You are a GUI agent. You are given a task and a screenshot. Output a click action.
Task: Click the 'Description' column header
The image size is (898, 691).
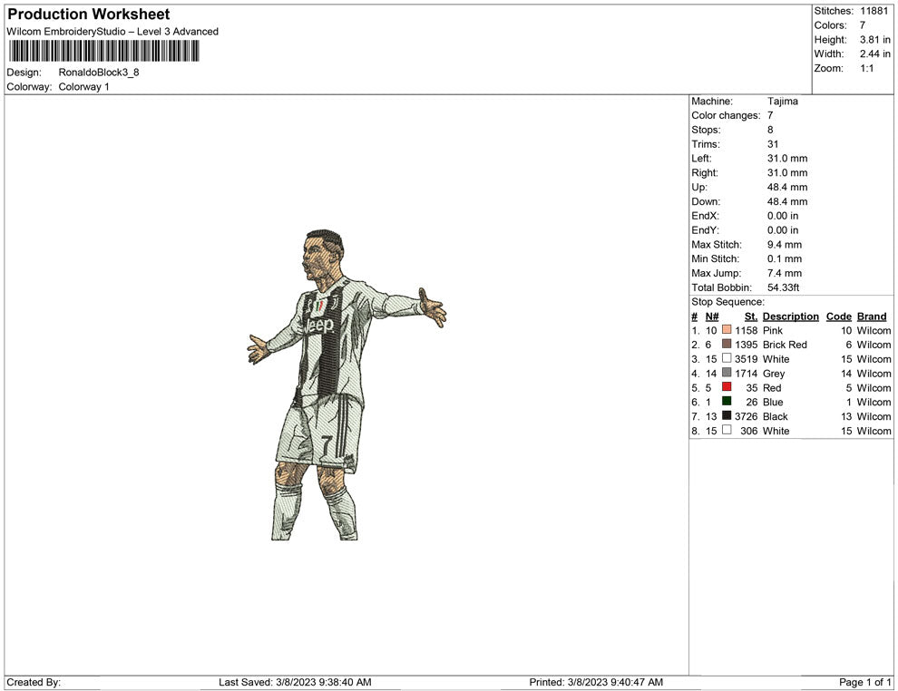point(790,316)
